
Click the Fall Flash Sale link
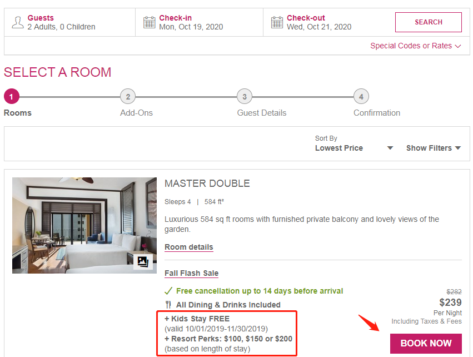click(x=191, y=273)
